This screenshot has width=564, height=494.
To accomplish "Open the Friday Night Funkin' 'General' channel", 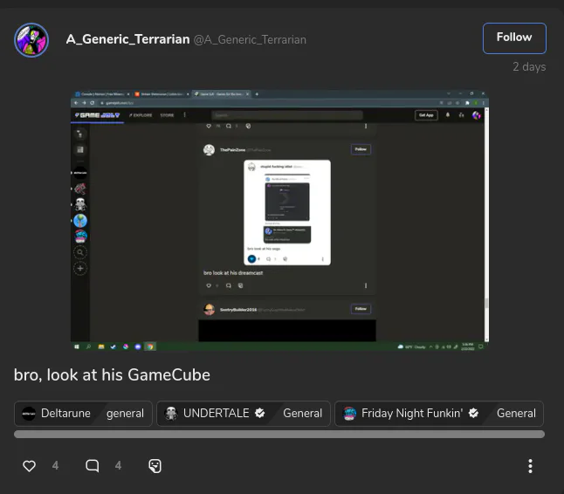I will point(516,414).
